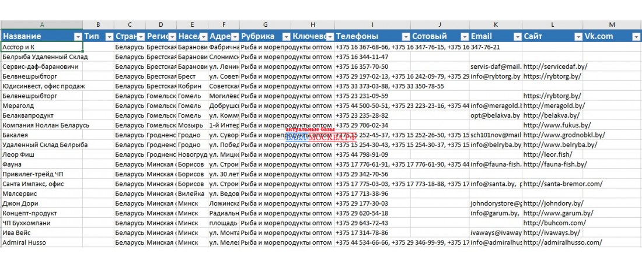The image size is (642, 268).
Task: Open the Адрес column filter dropdown
Action: click(x=235, y=36)
